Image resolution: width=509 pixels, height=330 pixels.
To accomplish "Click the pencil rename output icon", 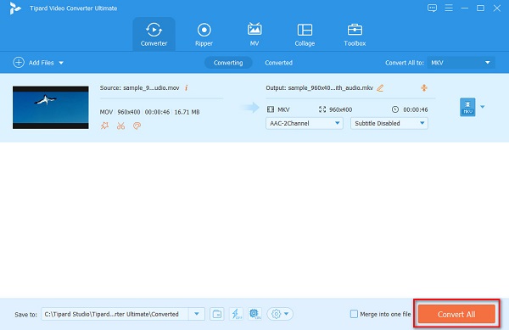I will 380,88.
